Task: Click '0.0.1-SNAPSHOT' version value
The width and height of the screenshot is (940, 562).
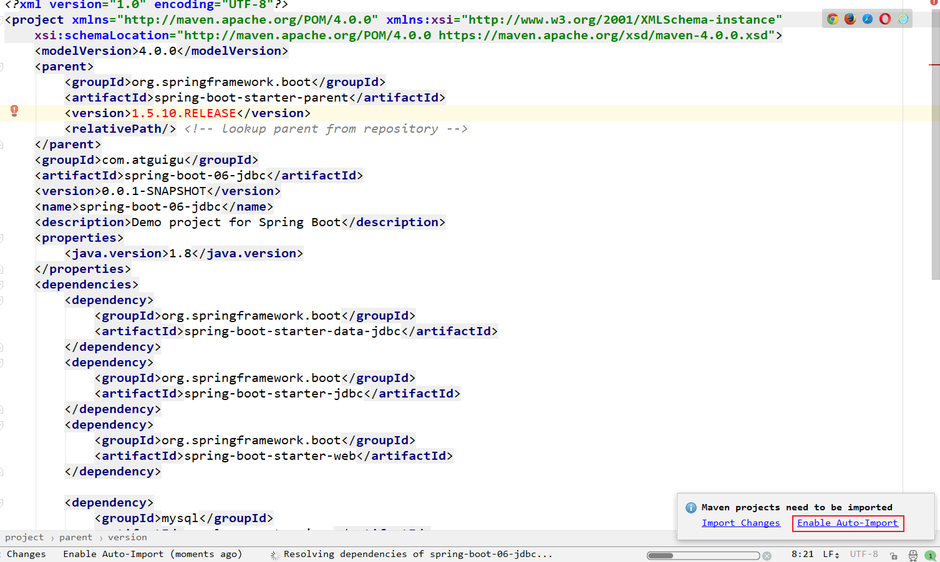Action: pos(154,191)
